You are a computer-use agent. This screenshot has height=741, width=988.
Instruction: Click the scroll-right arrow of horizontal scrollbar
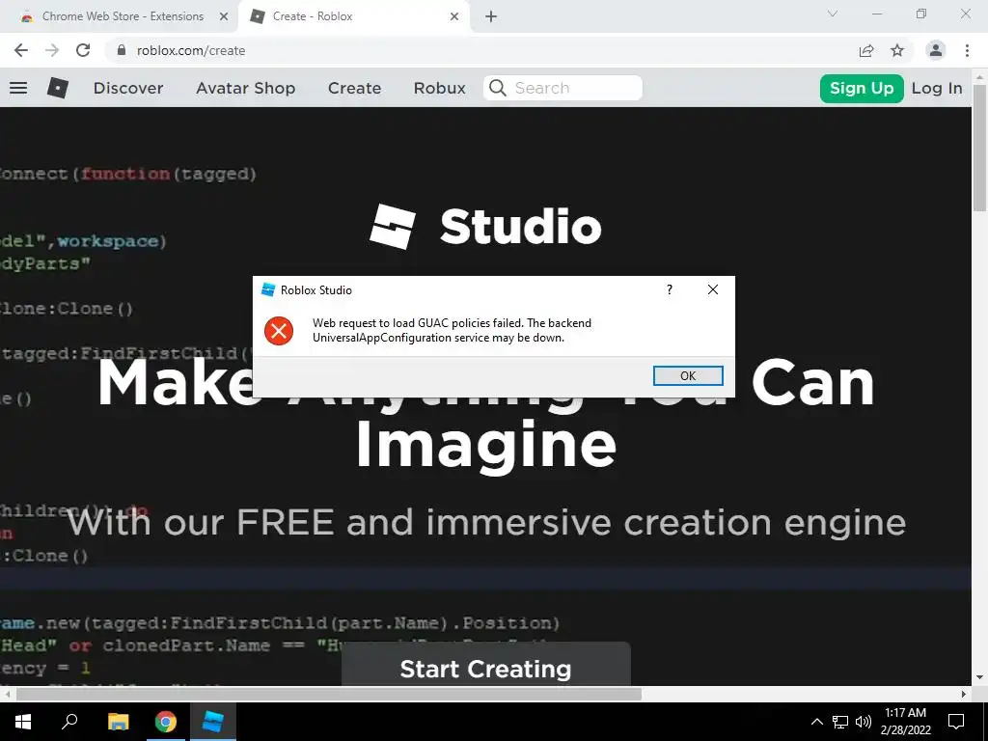(964, 695)
